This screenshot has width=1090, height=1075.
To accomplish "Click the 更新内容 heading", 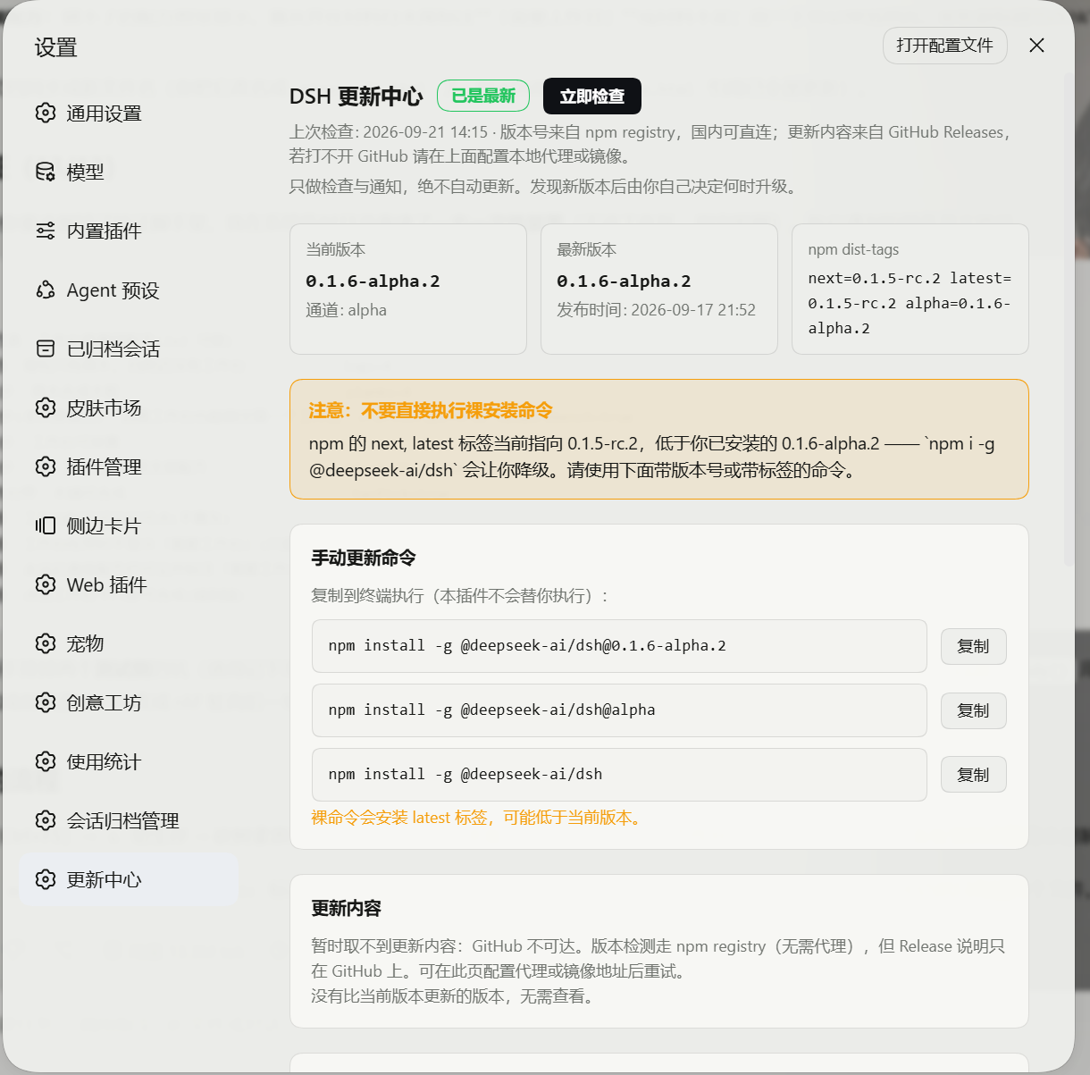I will pyautogui.click(x=347, y=908).
